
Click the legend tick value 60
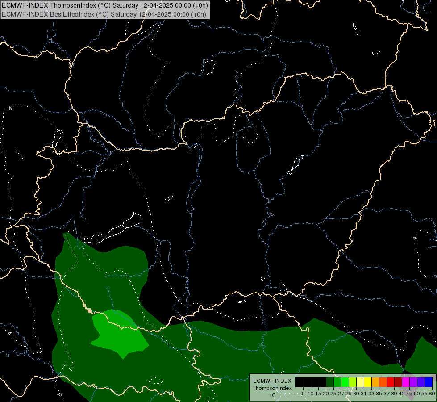click(x=432, y=394)
